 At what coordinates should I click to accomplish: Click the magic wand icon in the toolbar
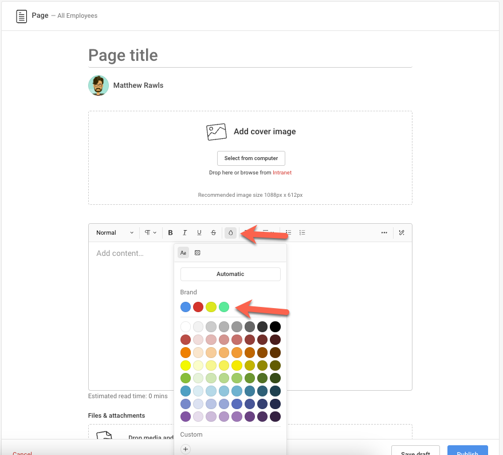(402, 232)
